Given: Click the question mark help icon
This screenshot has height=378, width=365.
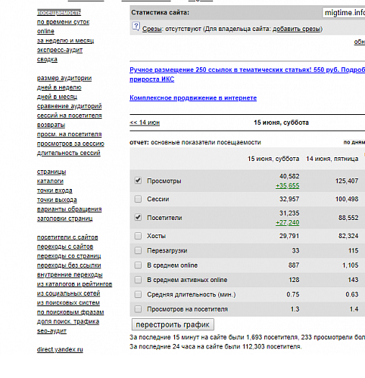Looking at the screenshot, I should pyautogui.click(x=136, y=26).
